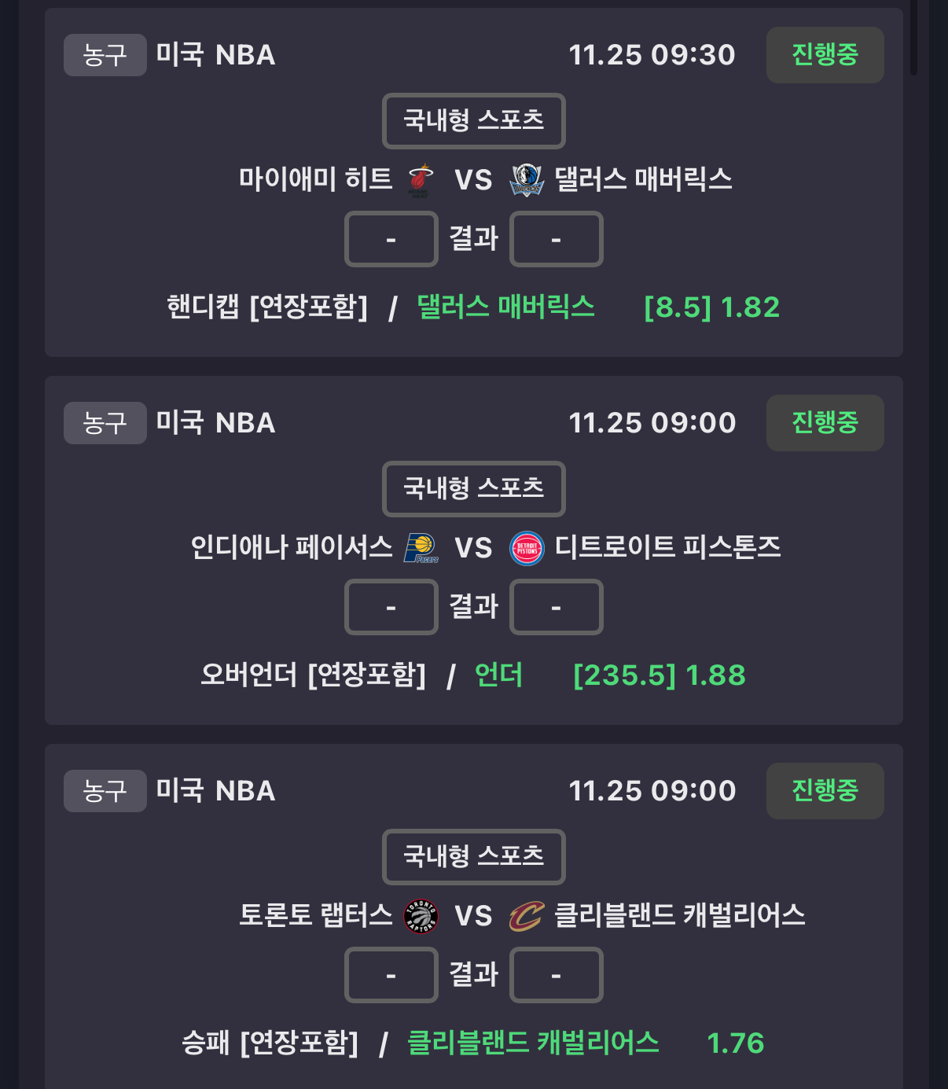Click Detroit Pistons' result score box
Viewport: 948px width, 1089px height.
pos(556,607)
